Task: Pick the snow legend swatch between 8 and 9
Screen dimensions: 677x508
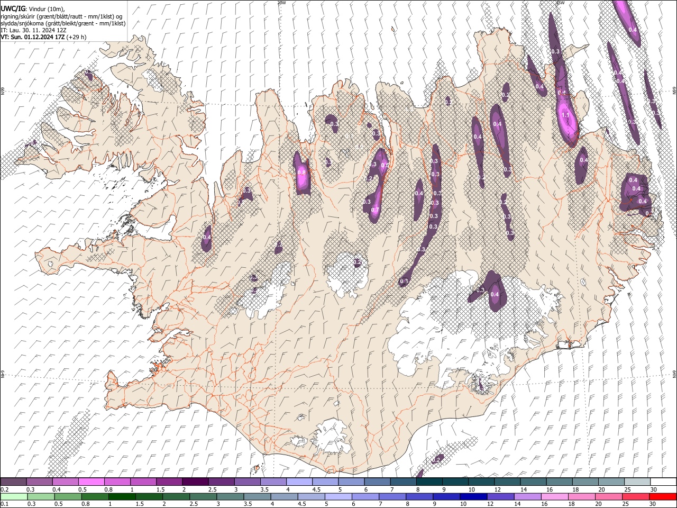Action: coord(429,482)
